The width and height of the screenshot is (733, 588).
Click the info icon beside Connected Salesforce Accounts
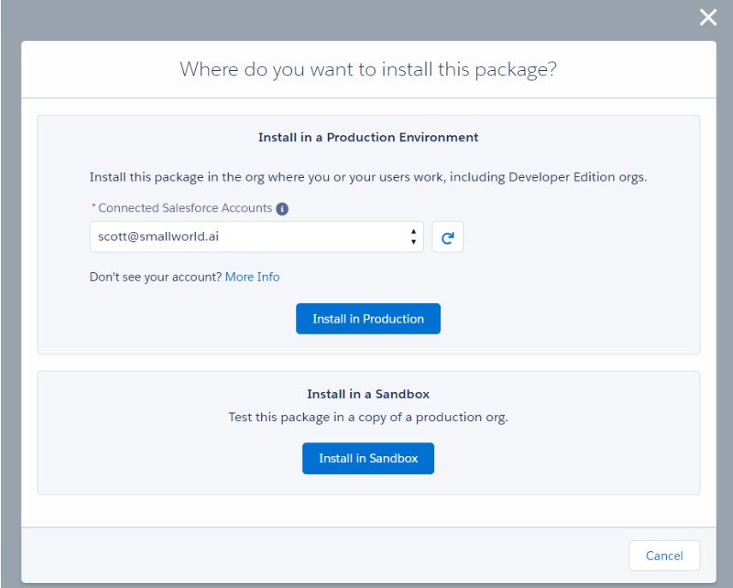point(283,209)
